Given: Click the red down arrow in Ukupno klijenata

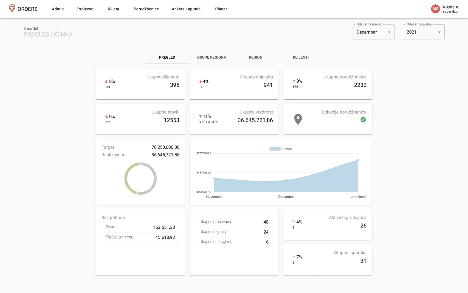Looking at the screenshot, I should click(107, 81).
